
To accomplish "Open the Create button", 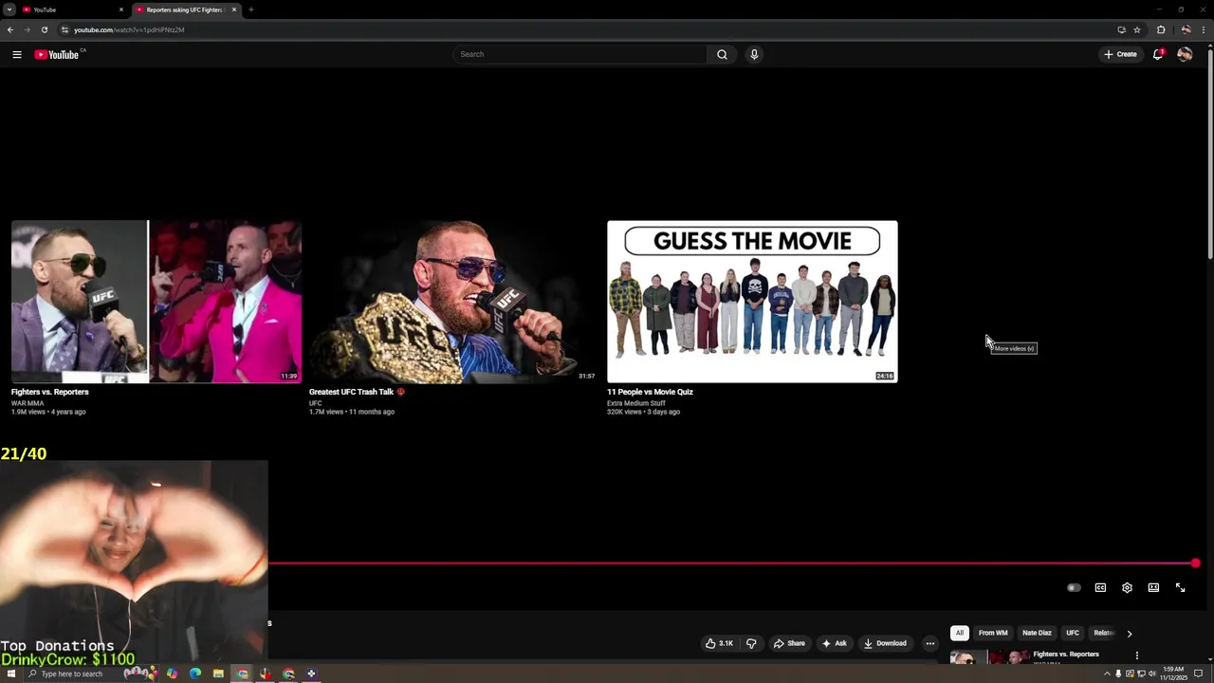I will click(x=1120, y=54).
